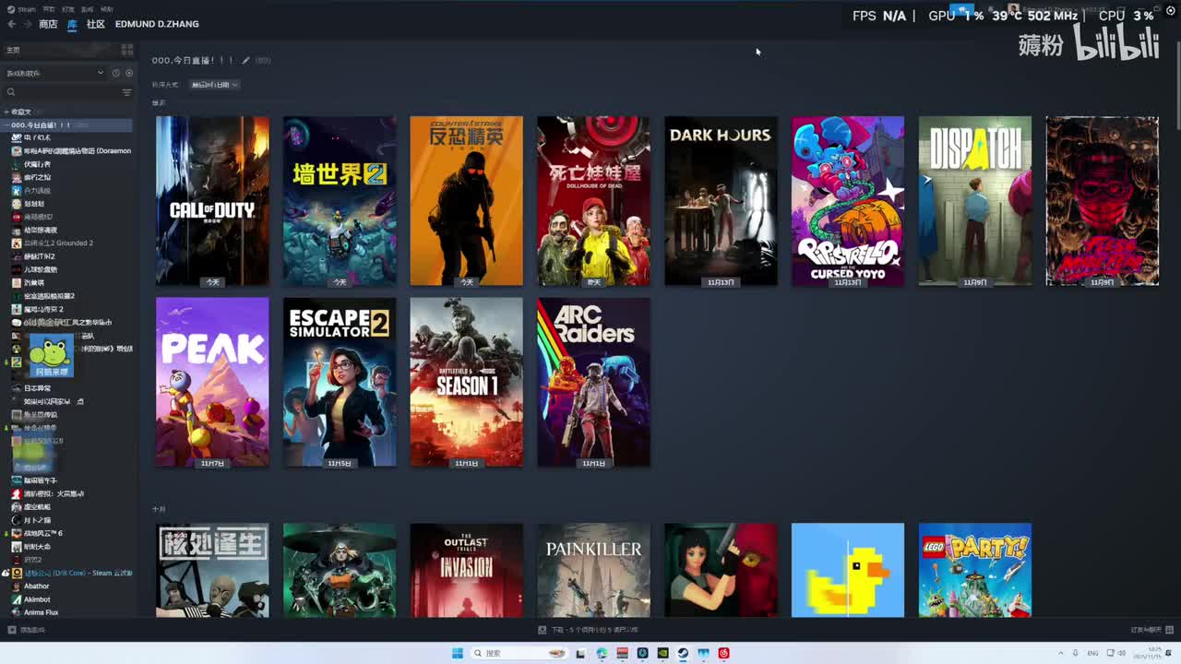Open the LEGO Party game cover

975,570
